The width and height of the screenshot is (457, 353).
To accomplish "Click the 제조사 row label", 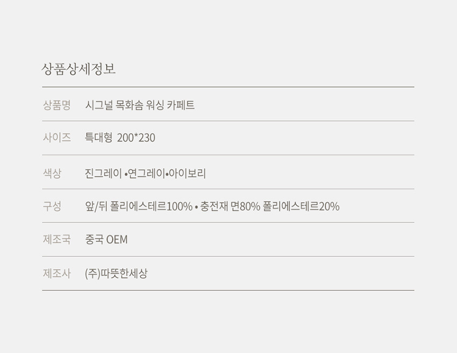I will click(56, 273).
